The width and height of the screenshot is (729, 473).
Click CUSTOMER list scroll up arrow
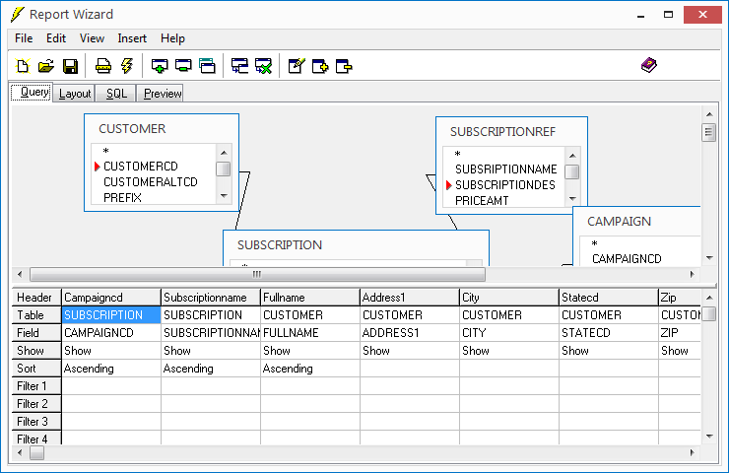tap(224, 153)
